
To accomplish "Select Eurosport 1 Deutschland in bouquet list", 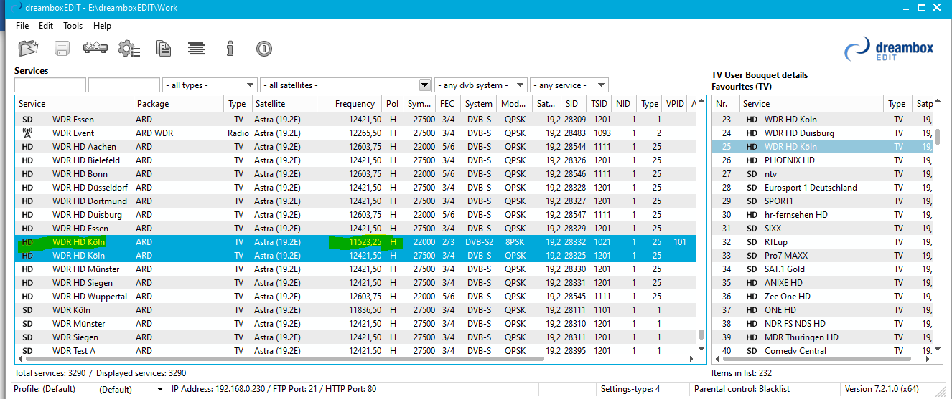I will [x=823, y=188].
